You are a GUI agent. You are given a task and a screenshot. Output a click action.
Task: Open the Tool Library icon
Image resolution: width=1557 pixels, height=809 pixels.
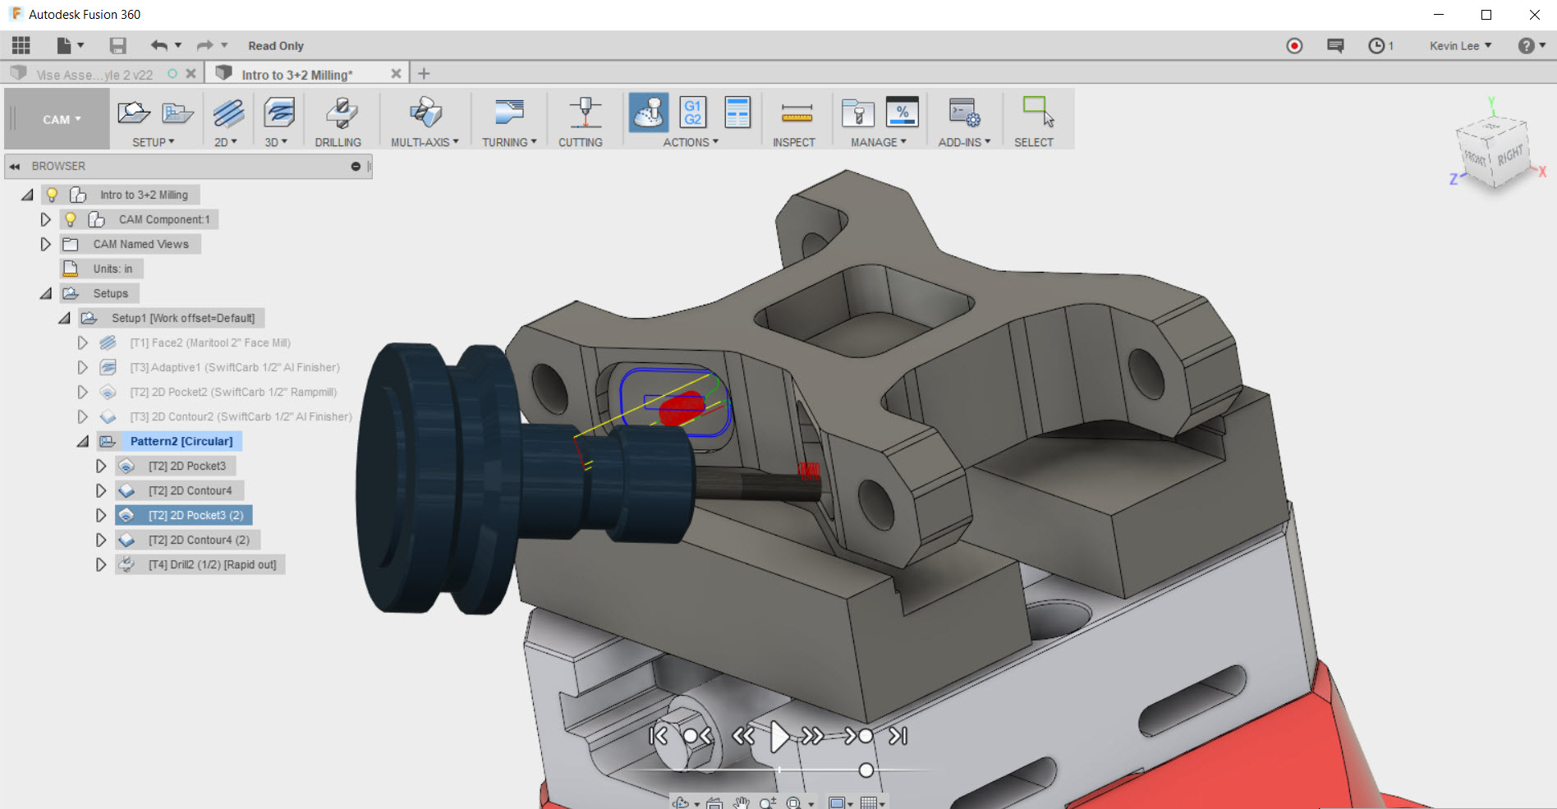[x=857, y=113]
